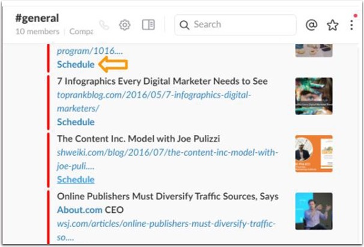Open starred items with star icon

click(x=332, y=25)
